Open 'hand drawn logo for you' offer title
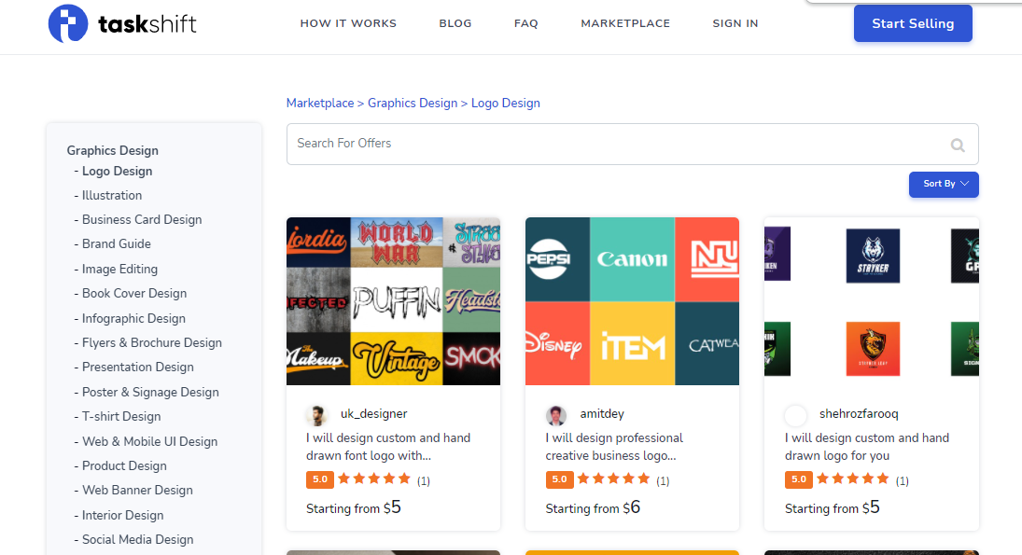1022x555 pixels. pos(867,447)
